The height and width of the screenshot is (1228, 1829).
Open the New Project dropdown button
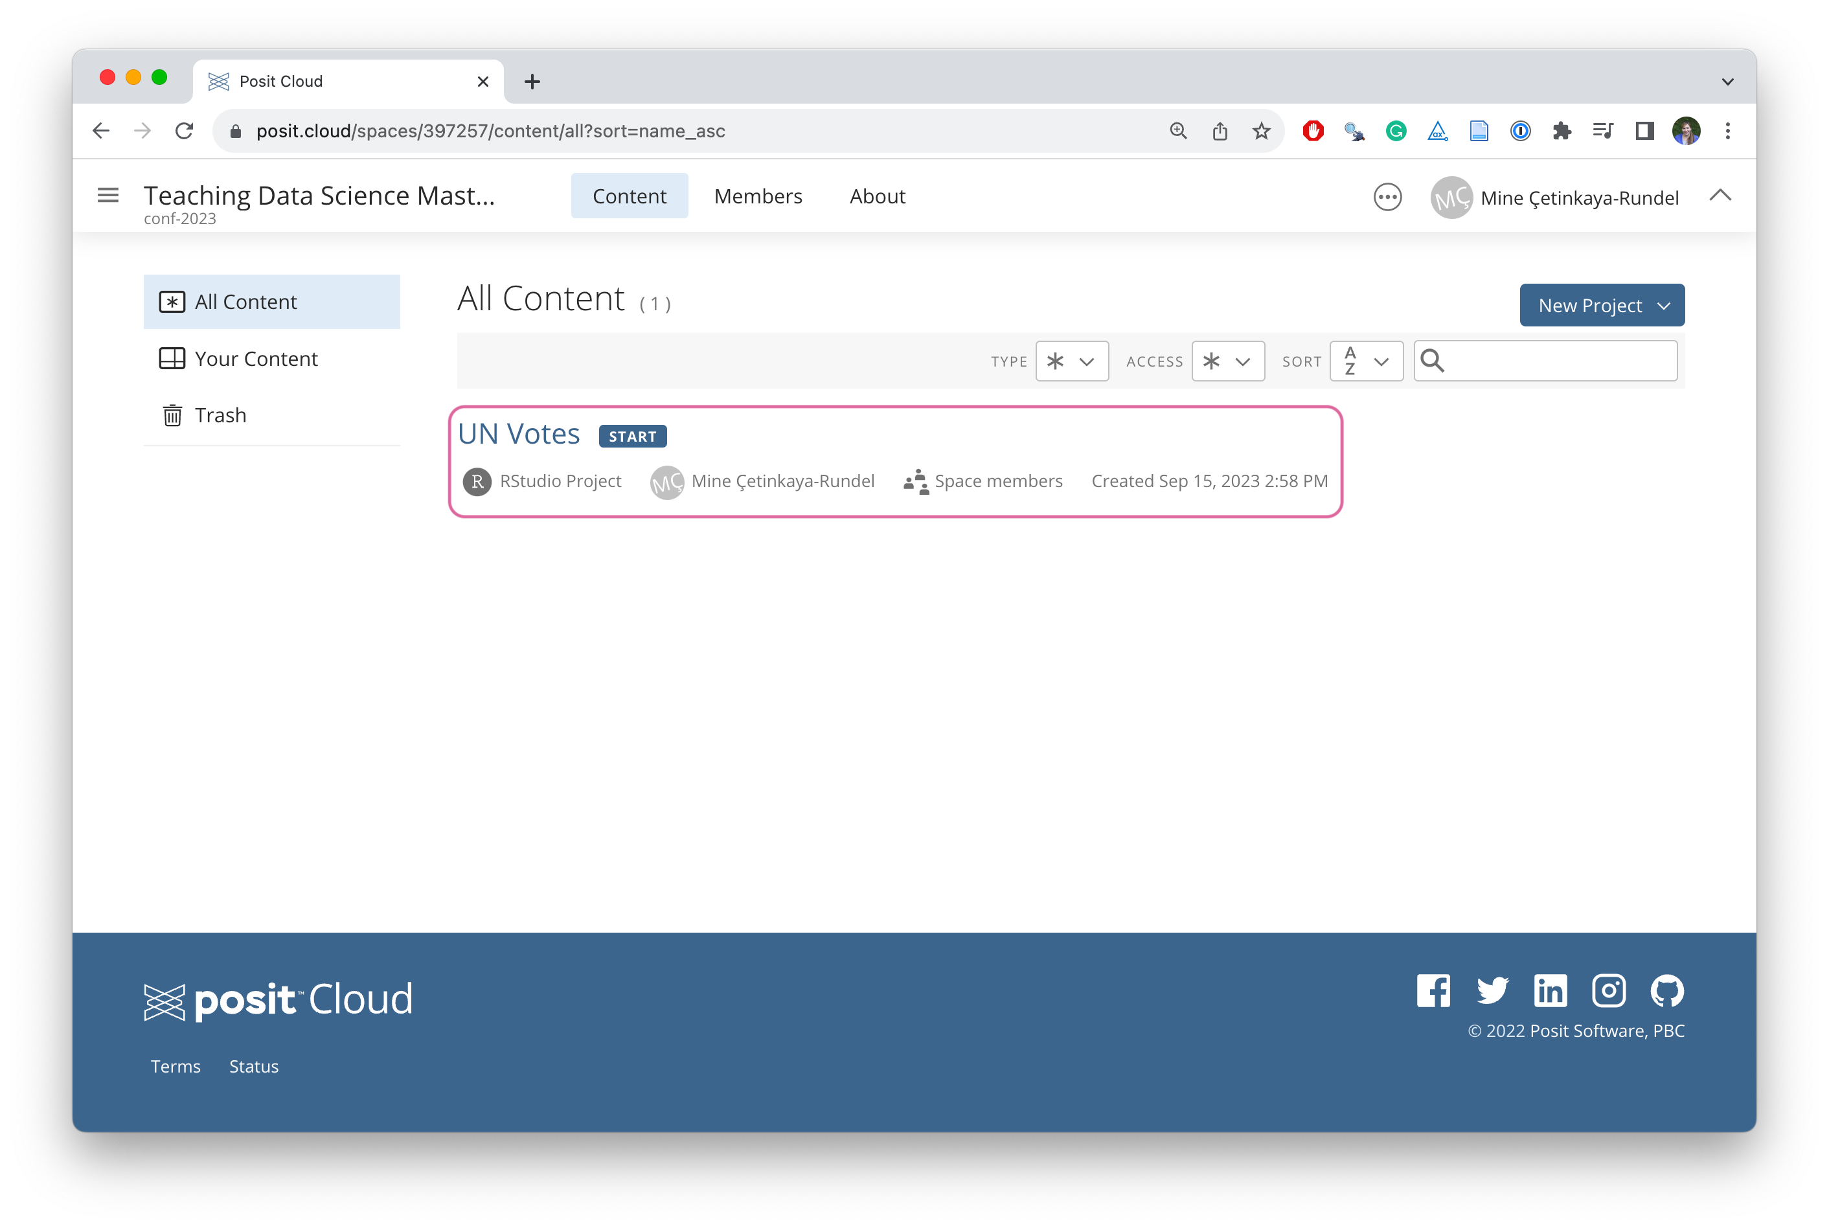tap(1602, 306)
